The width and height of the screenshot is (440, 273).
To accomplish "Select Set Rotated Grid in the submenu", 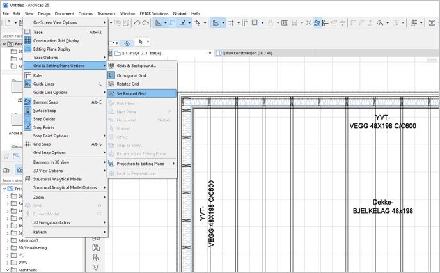I will click(x=142, y=93).
